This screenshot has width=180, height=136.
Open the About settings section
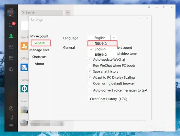(x=39, y=64)
